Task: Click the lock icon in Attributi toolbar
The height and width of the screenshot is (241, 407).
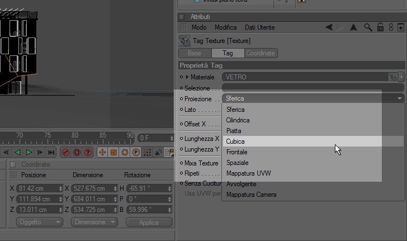Action: coord(380,27)
